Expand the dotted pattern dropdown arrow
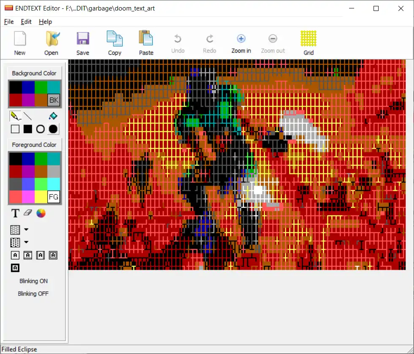 point(26,242)
